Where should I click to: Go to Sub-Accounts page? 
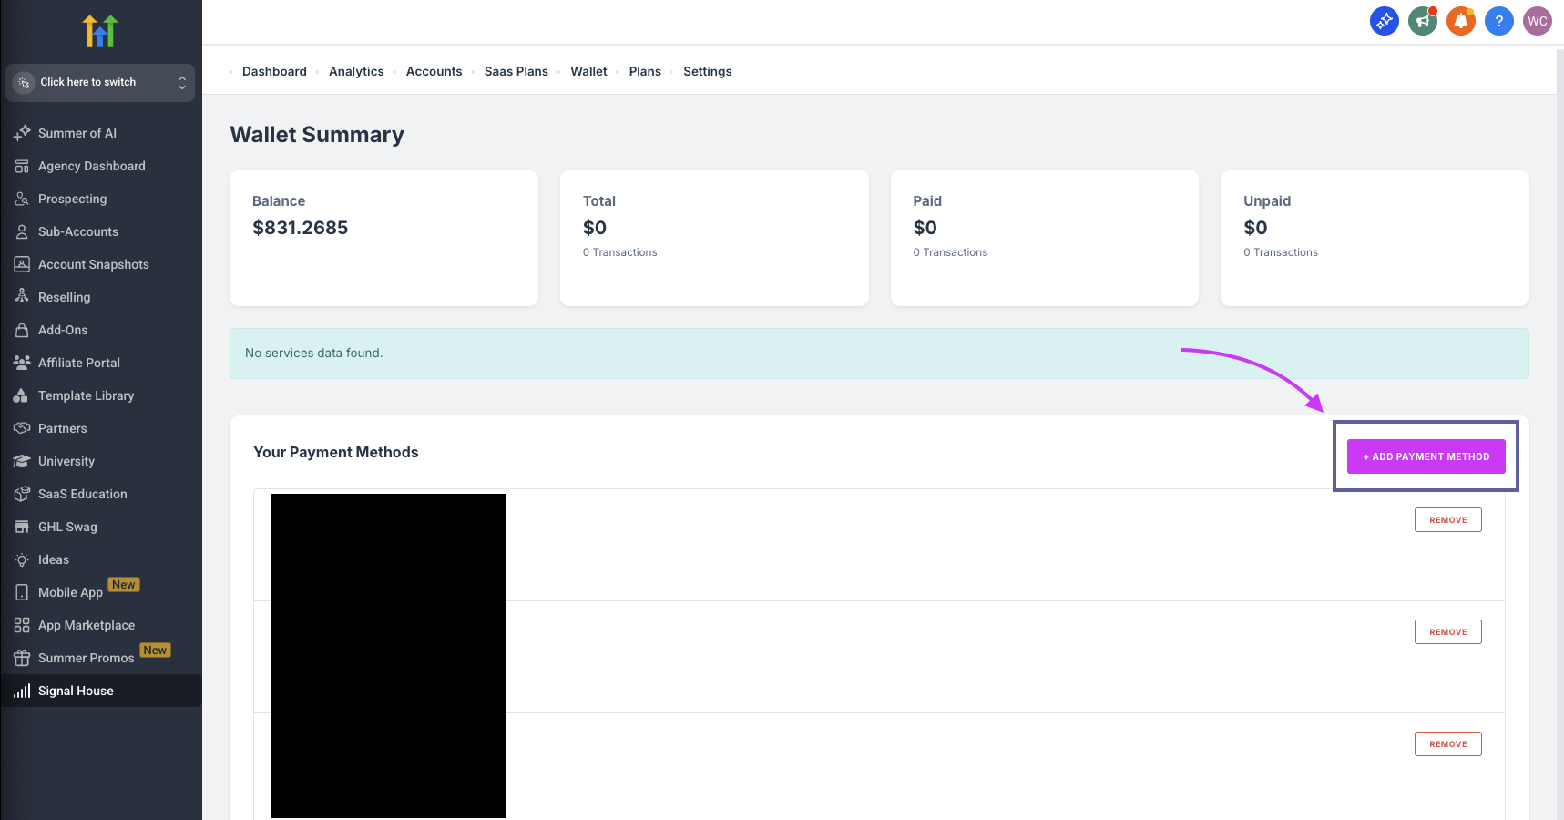[x=78, y=231]
